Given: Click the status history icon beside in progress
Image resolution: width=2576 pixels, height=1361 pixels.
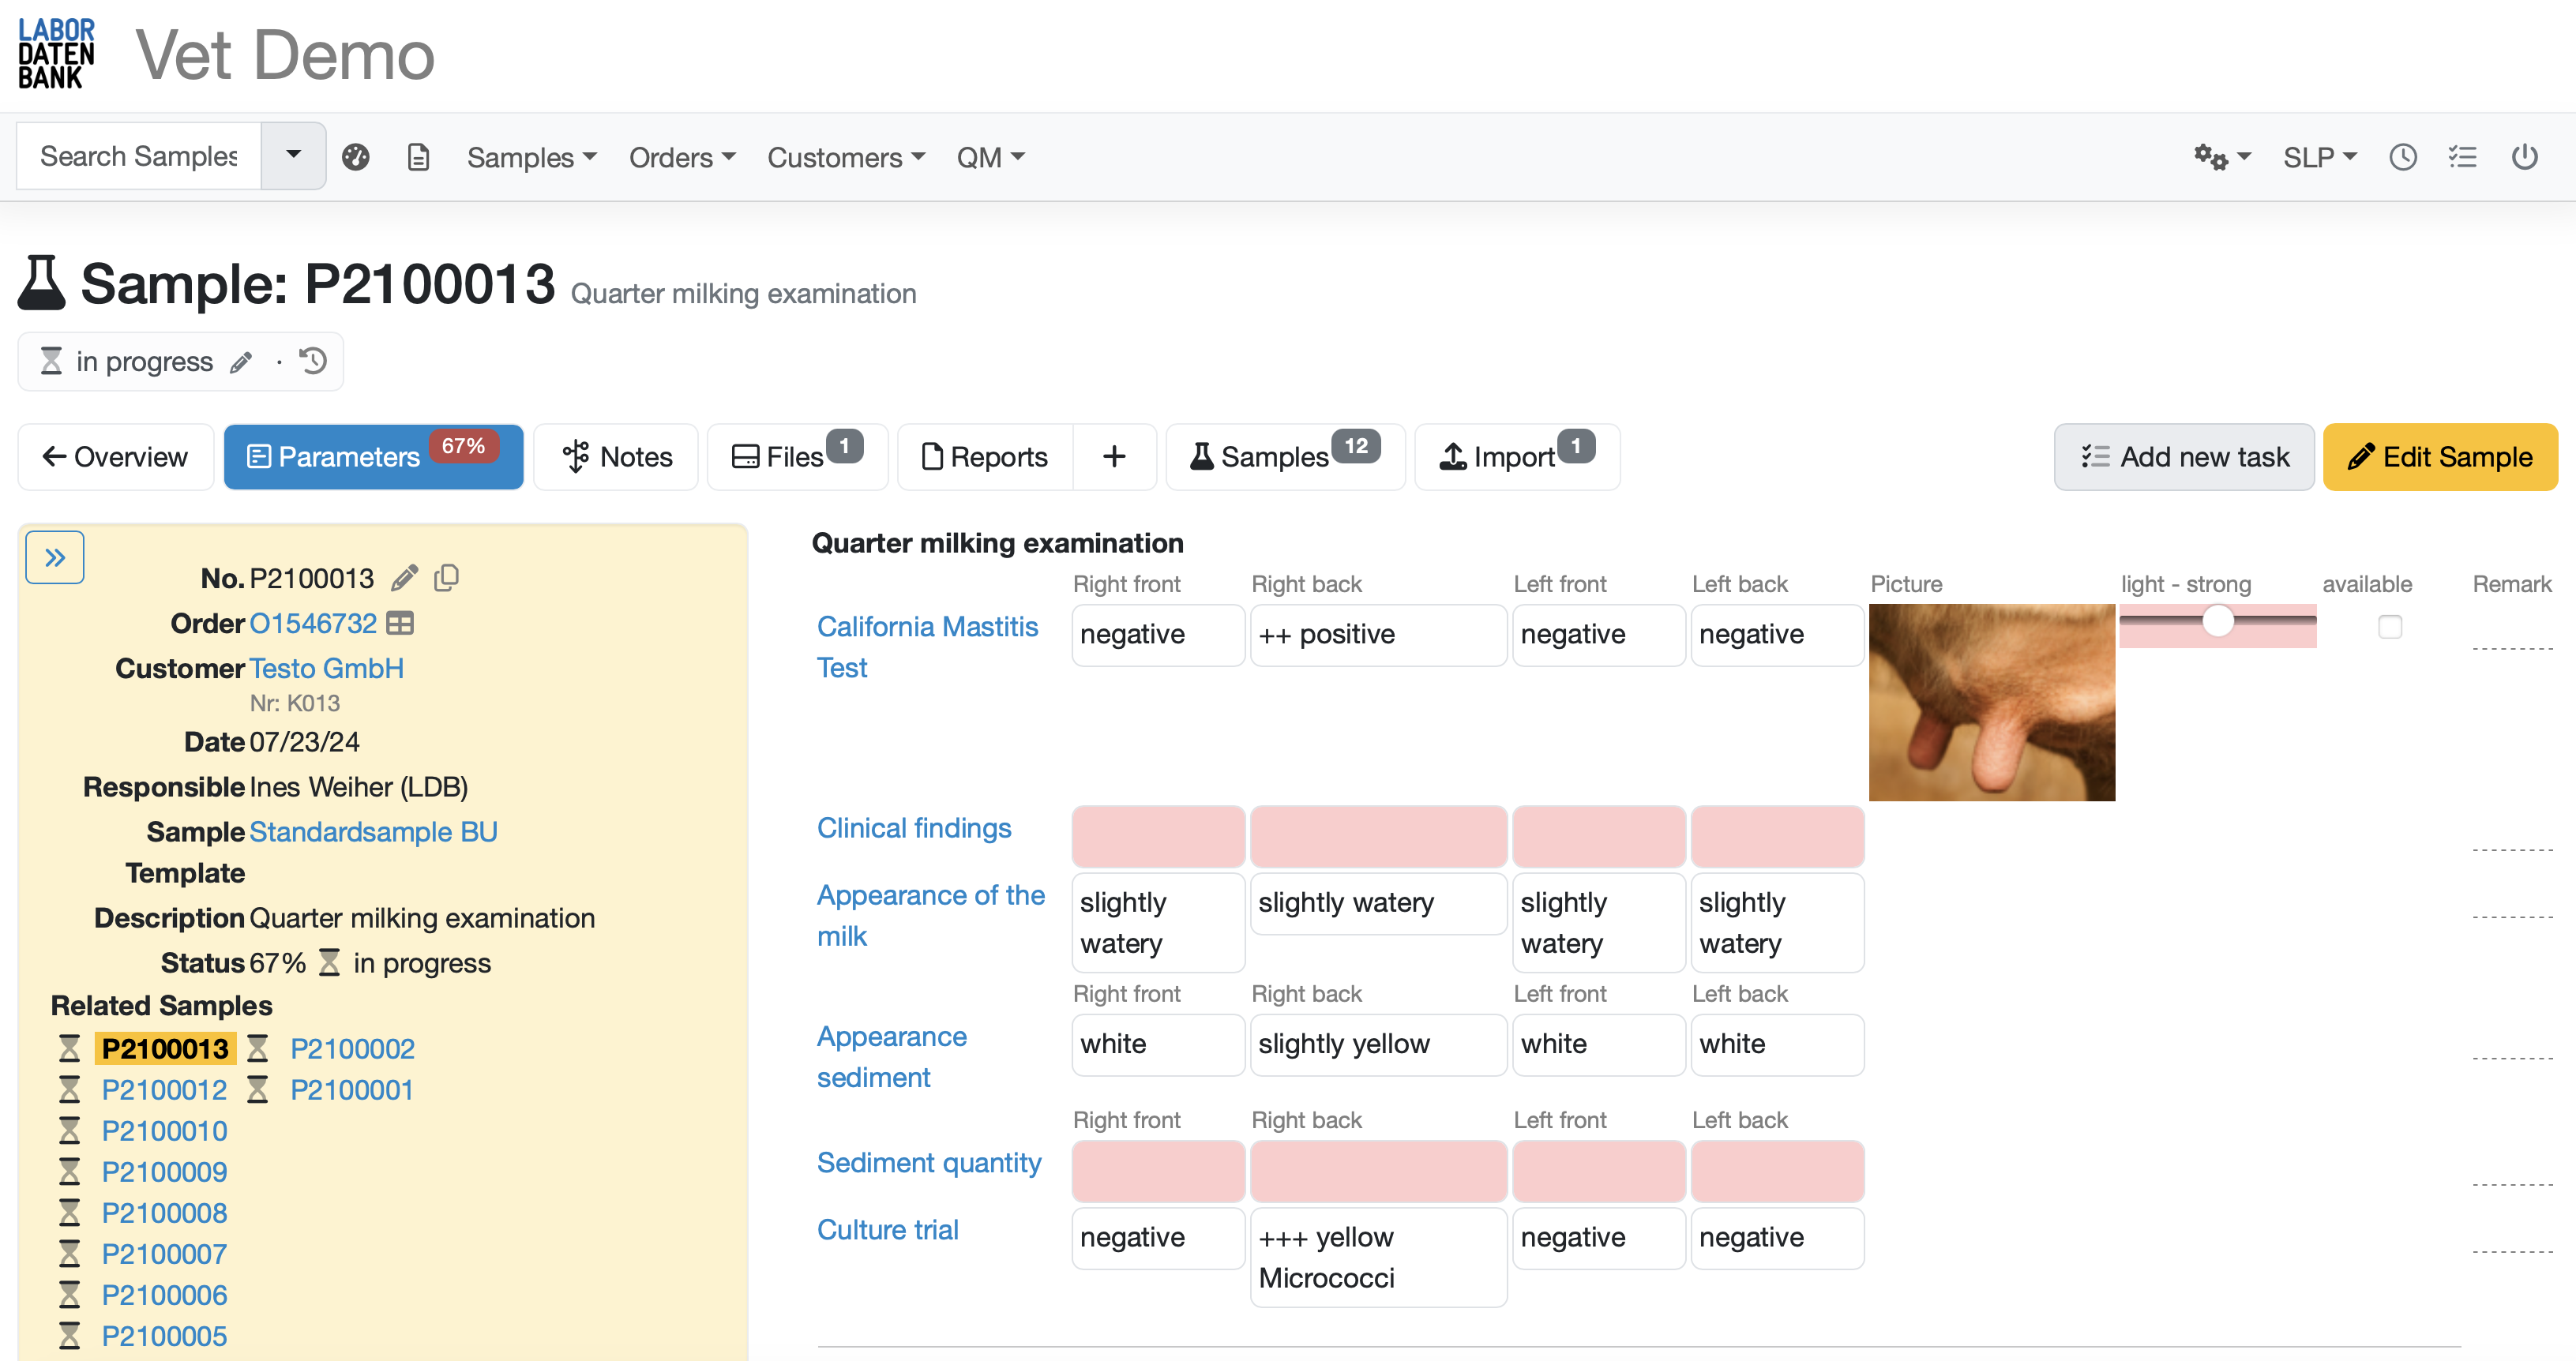Looking at the screenshot, I should [x=314, y=361].
